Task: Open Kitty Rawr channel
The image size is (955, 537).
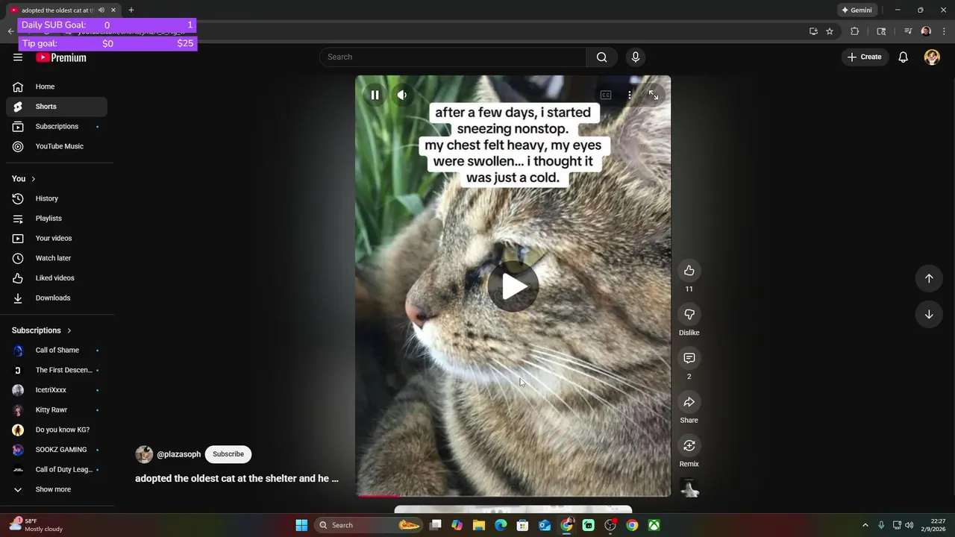Action: (57, 410)
